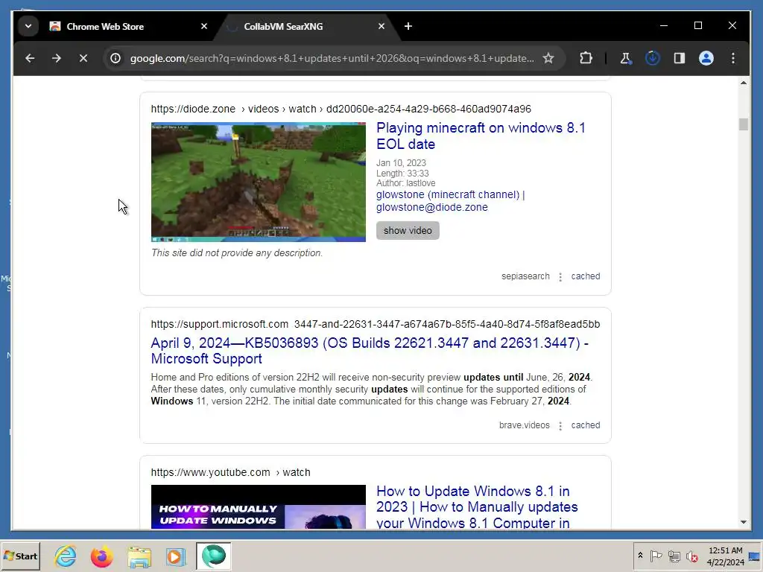Open 'Playing minecraft on windows 8.1 EOL date' result
The height and width of the screenshot is (572, 763).
481,136
